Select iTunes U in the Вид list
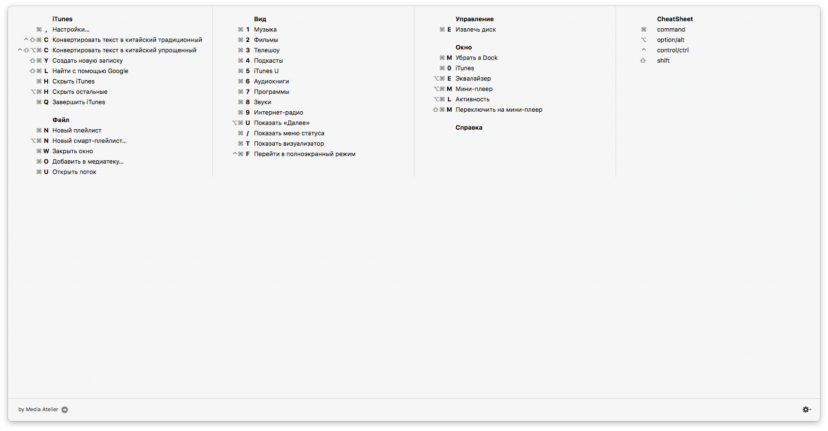The image size is (828, 431). 266,71
